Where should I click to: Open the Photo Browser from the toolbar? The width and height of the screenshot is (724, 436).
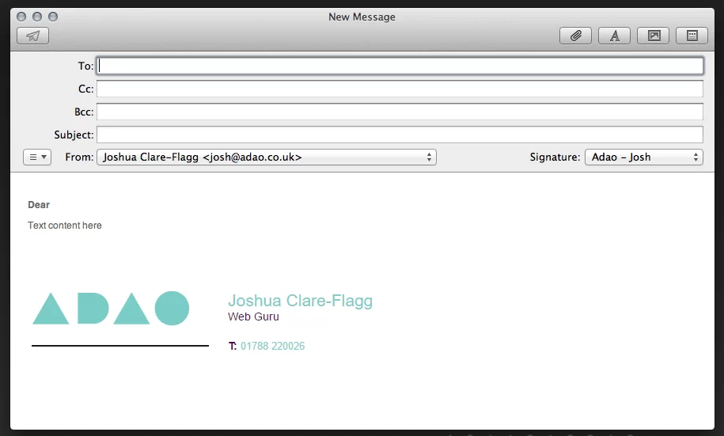(653, 36)
